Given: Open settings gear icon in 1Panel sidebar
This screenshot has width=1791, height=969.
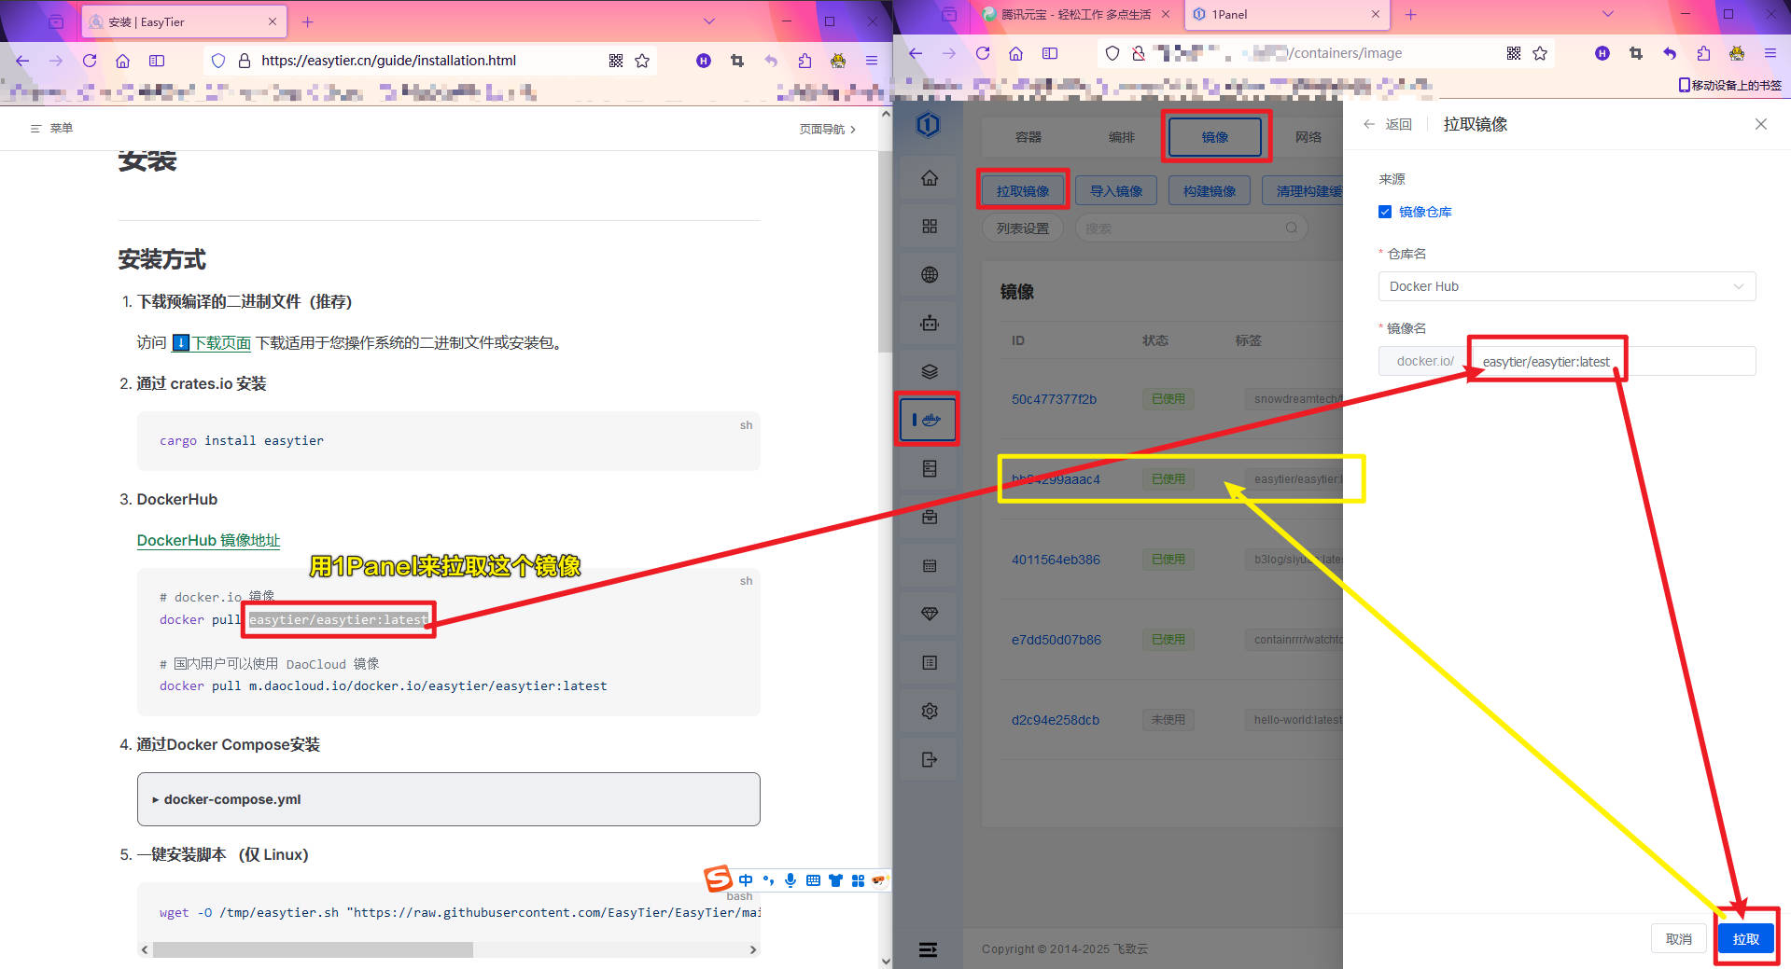Looking at the screenshot, I should tap(929, 711).
